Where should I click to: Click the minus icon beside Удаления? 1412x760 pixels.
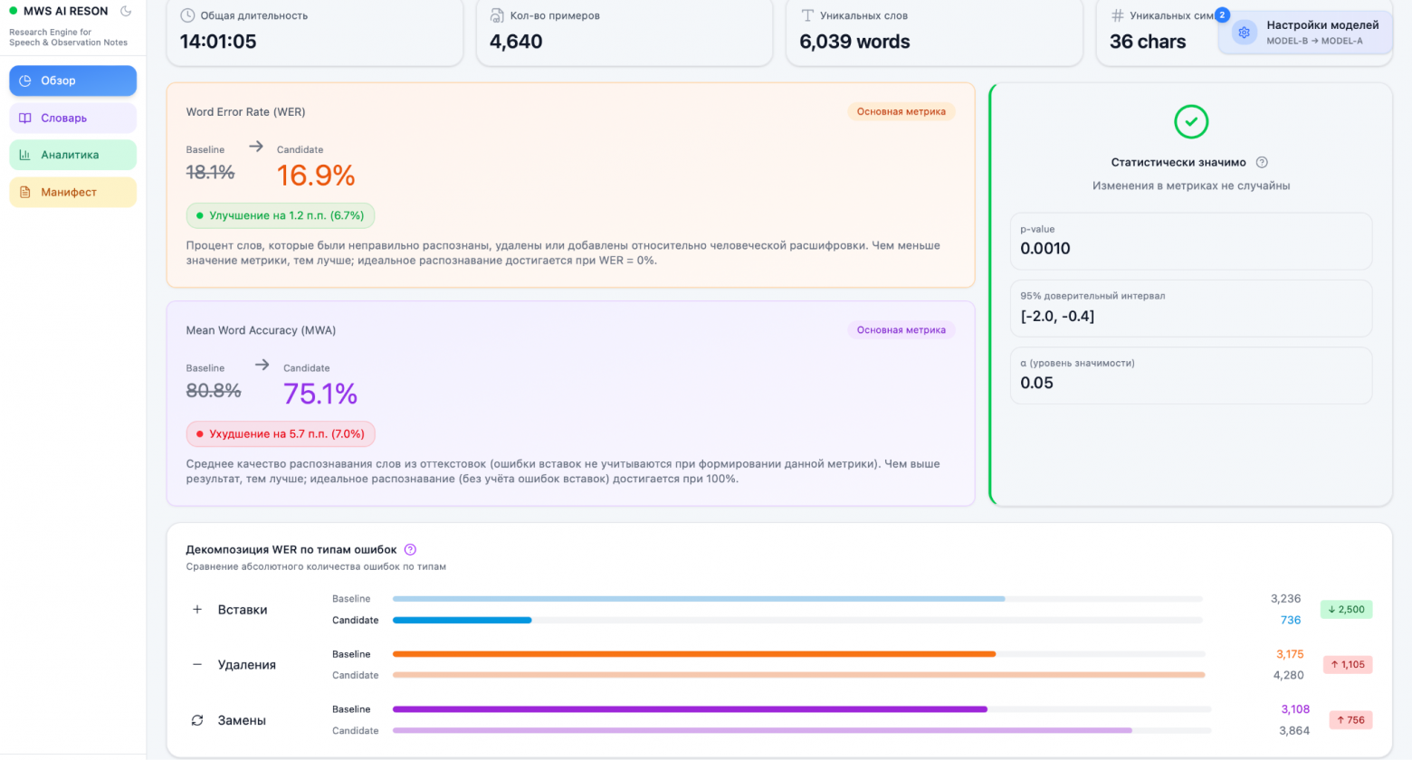[x=197, y=665]
